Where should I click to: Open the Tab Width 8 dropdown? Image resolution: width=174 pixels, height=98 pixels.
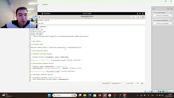tap(116, 83)
